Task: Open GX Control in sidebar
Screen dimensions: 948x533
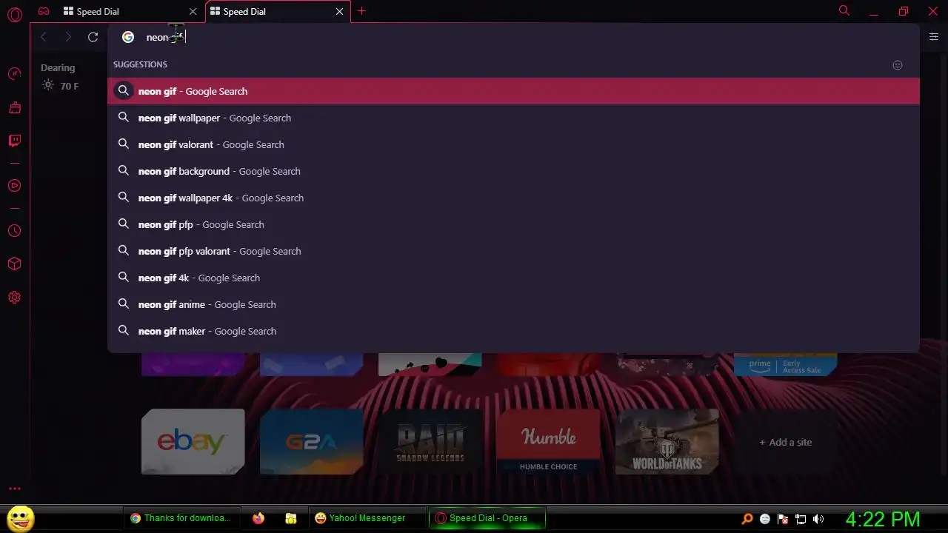Action: coord(14,73)
